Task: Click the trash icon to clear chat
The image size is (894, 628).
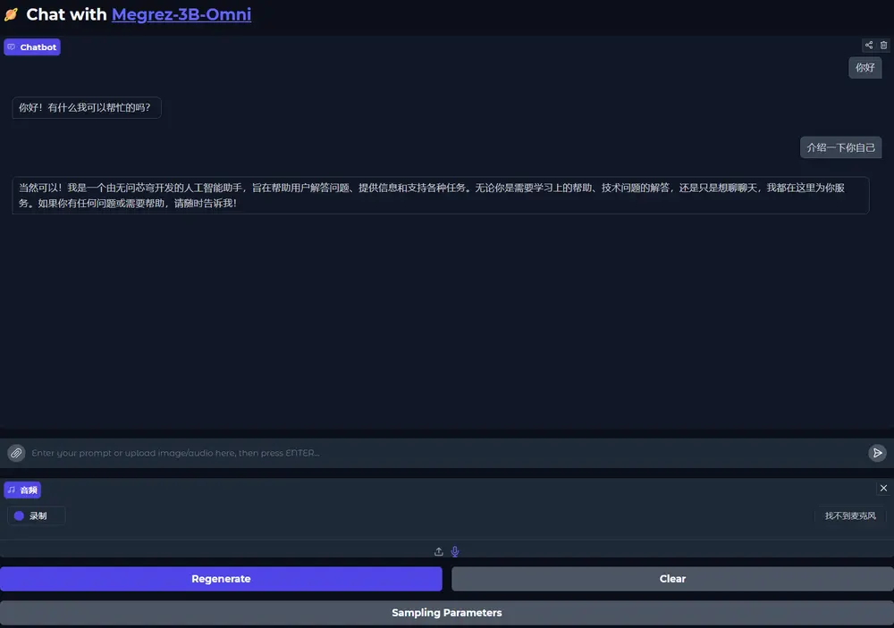Action: coord(884,45)
